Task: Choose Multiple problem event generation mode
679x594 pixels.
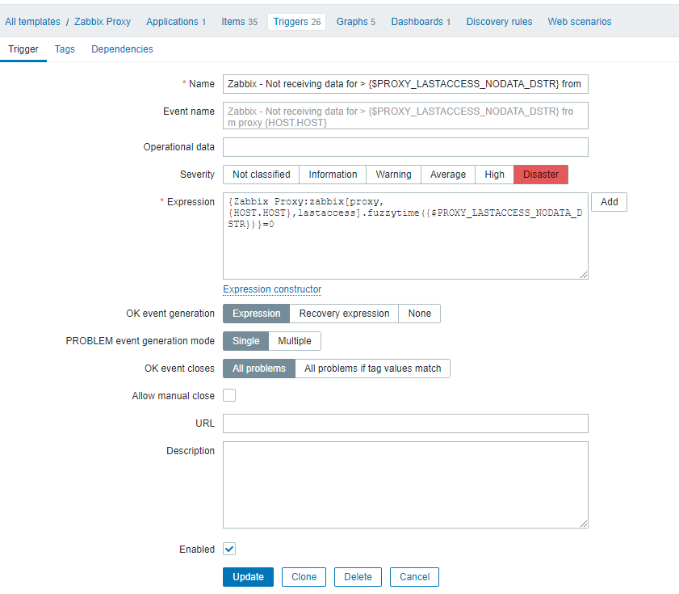Action: [295, 341]
